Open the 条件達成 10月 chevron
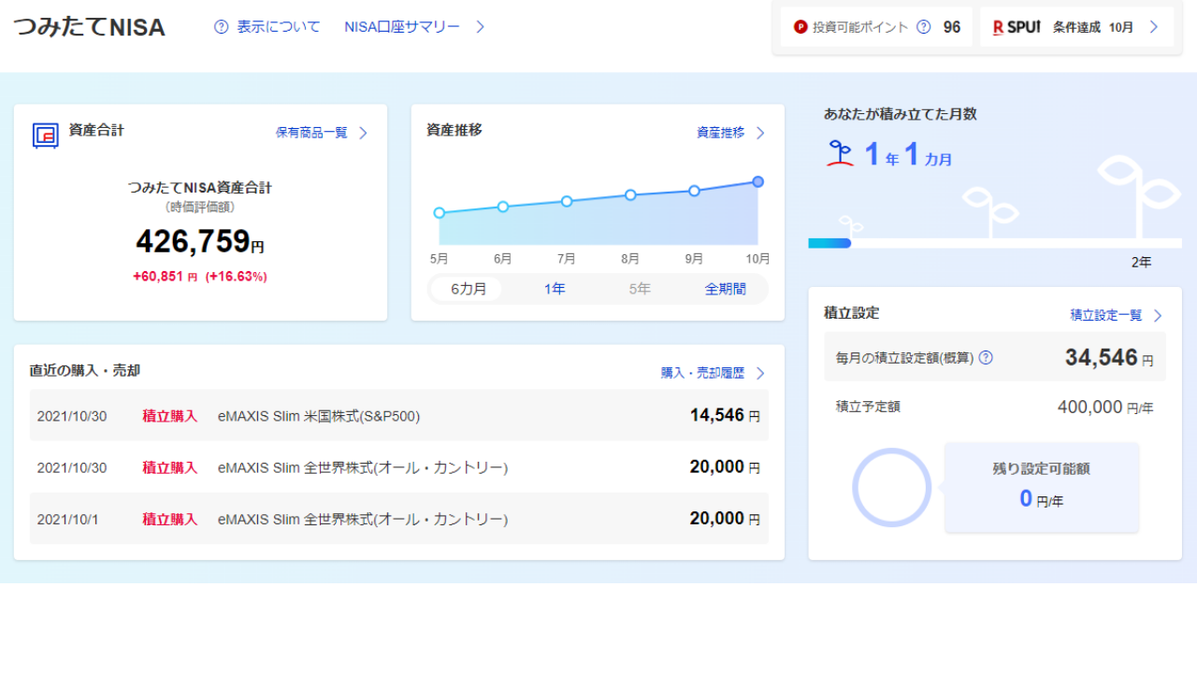Screen dimensions: 1197x673 pos(1154,27)
